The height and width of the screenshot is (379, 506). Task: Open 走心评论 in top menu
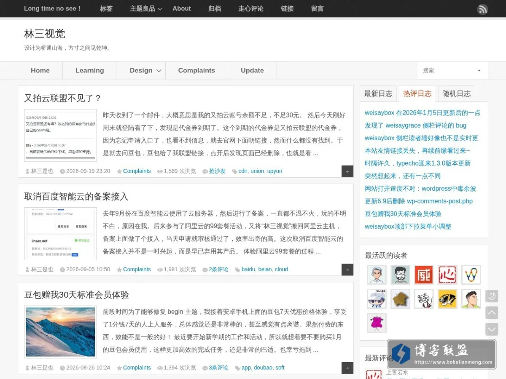(x=251, y=8)
